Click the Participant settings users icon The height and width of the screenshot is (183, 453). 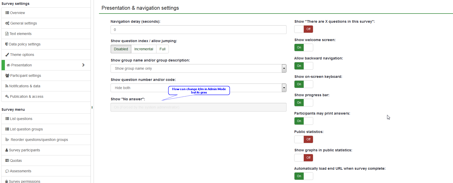click(x=7, y=76)
